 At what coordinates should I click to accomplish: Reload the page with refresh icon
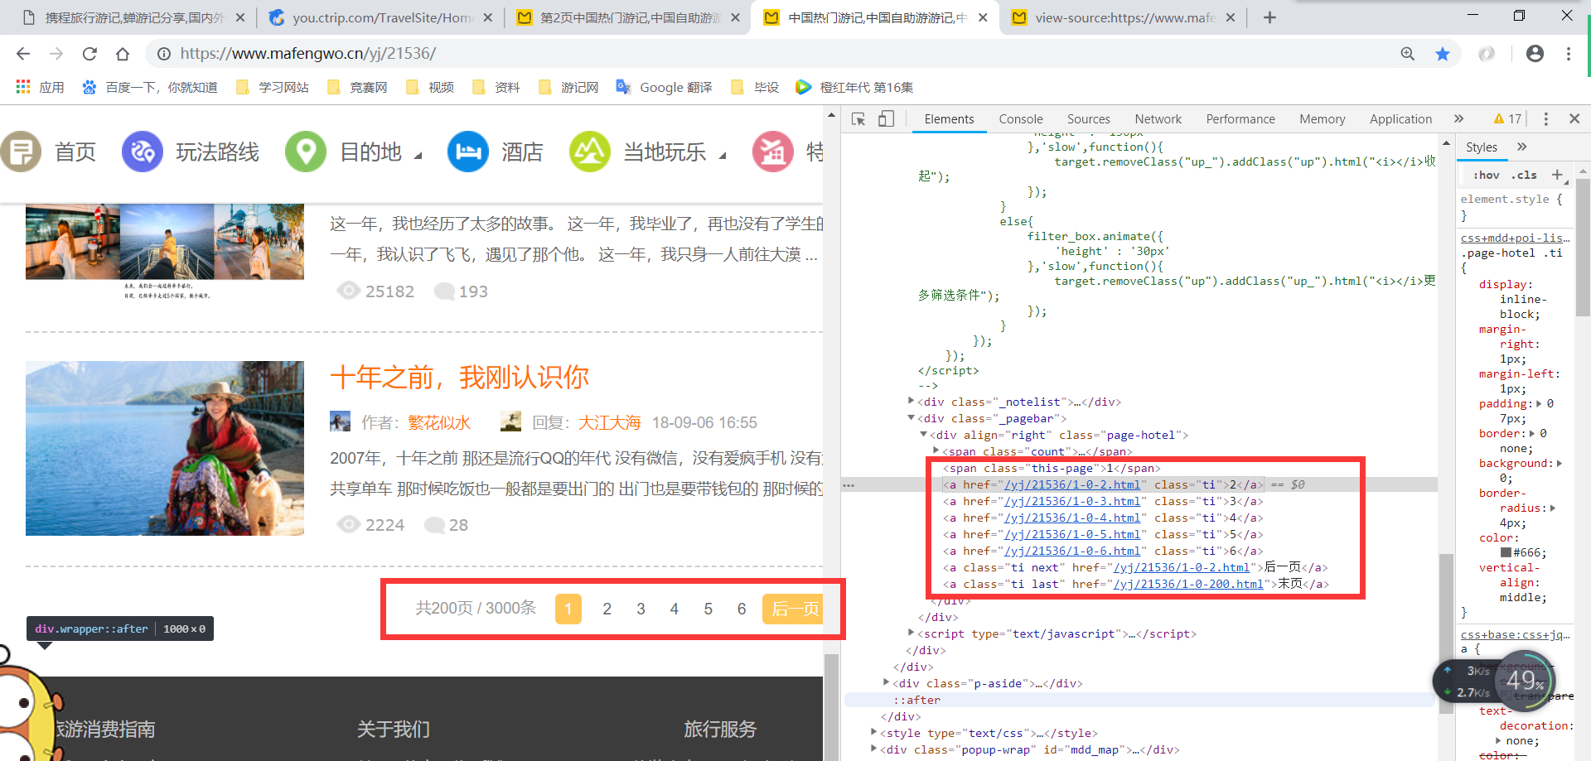click(x=89, y=54)
